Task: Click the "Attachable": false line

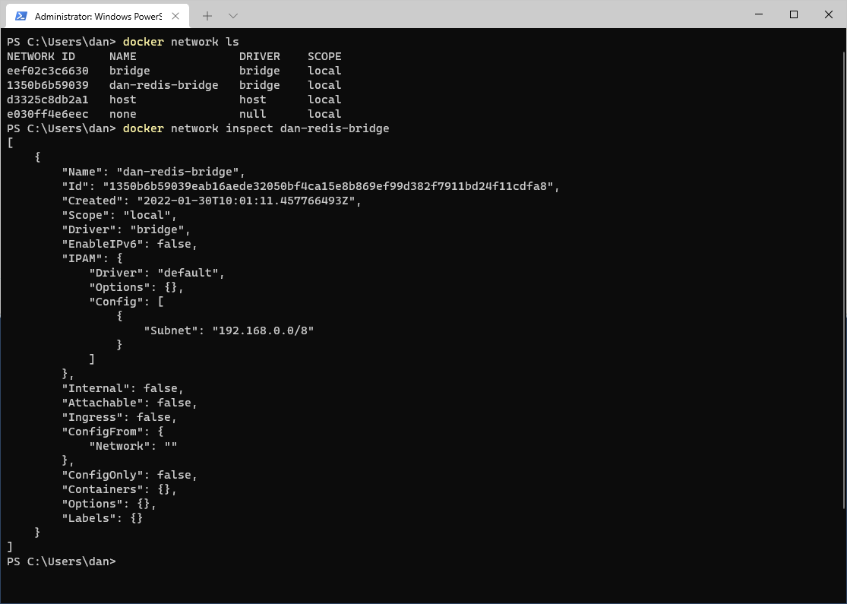Action: pyautogui.click(x=130, y=403)
